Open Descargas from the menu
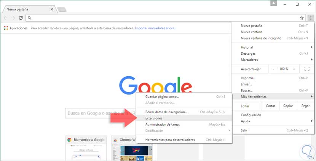Image resolution: width=316 pixels, height=161 pixels. tap(273, 54)
